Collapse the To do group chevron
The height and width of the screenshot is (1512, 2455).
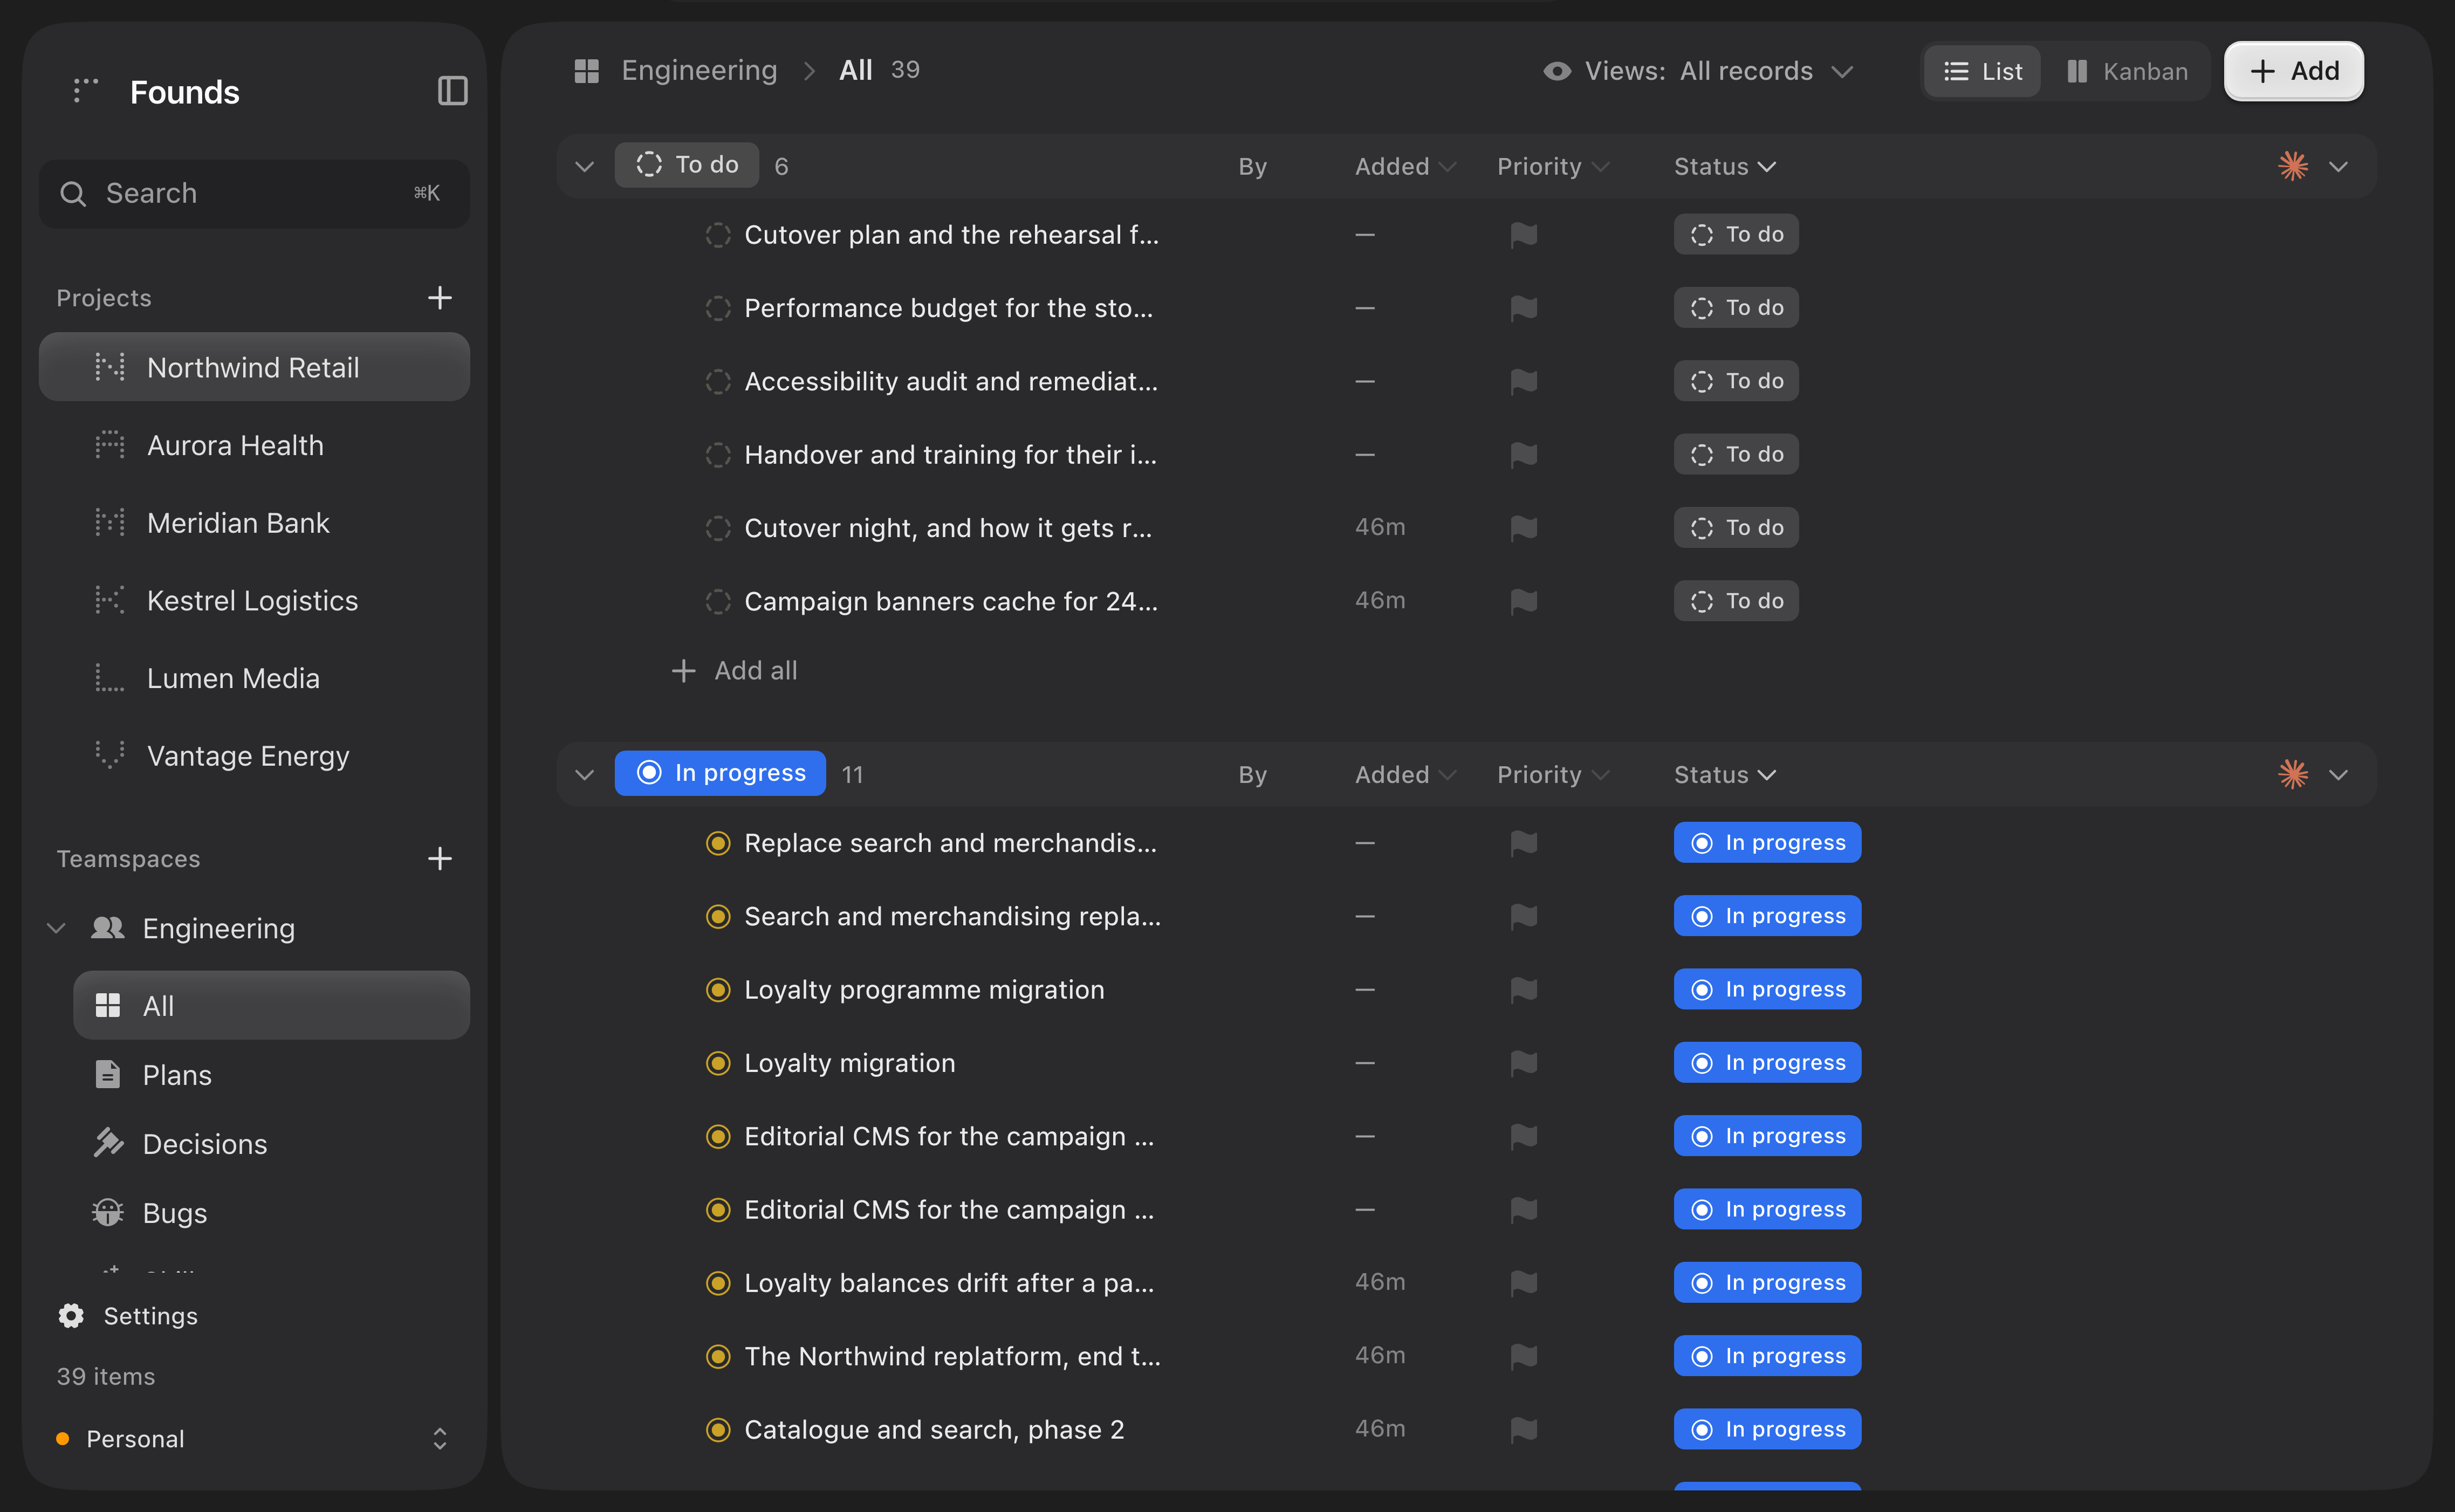pyautogui.click(x=585, y=166)
